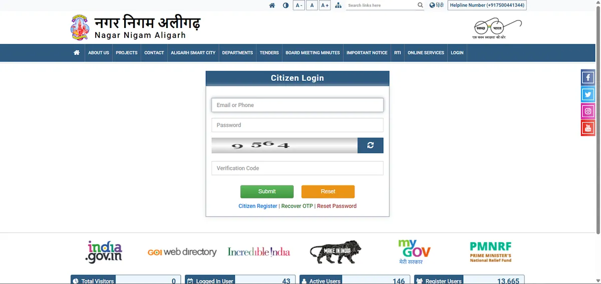Open the Instagram social icon
The image size is (601, 284).
click(588, 111)
